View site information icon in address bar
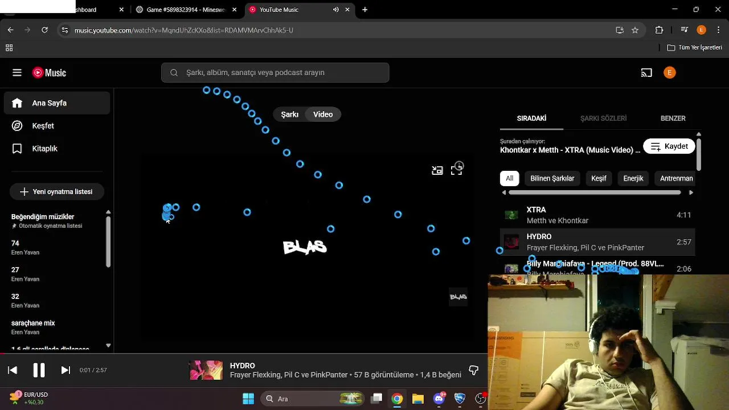 tap(64, 30)
